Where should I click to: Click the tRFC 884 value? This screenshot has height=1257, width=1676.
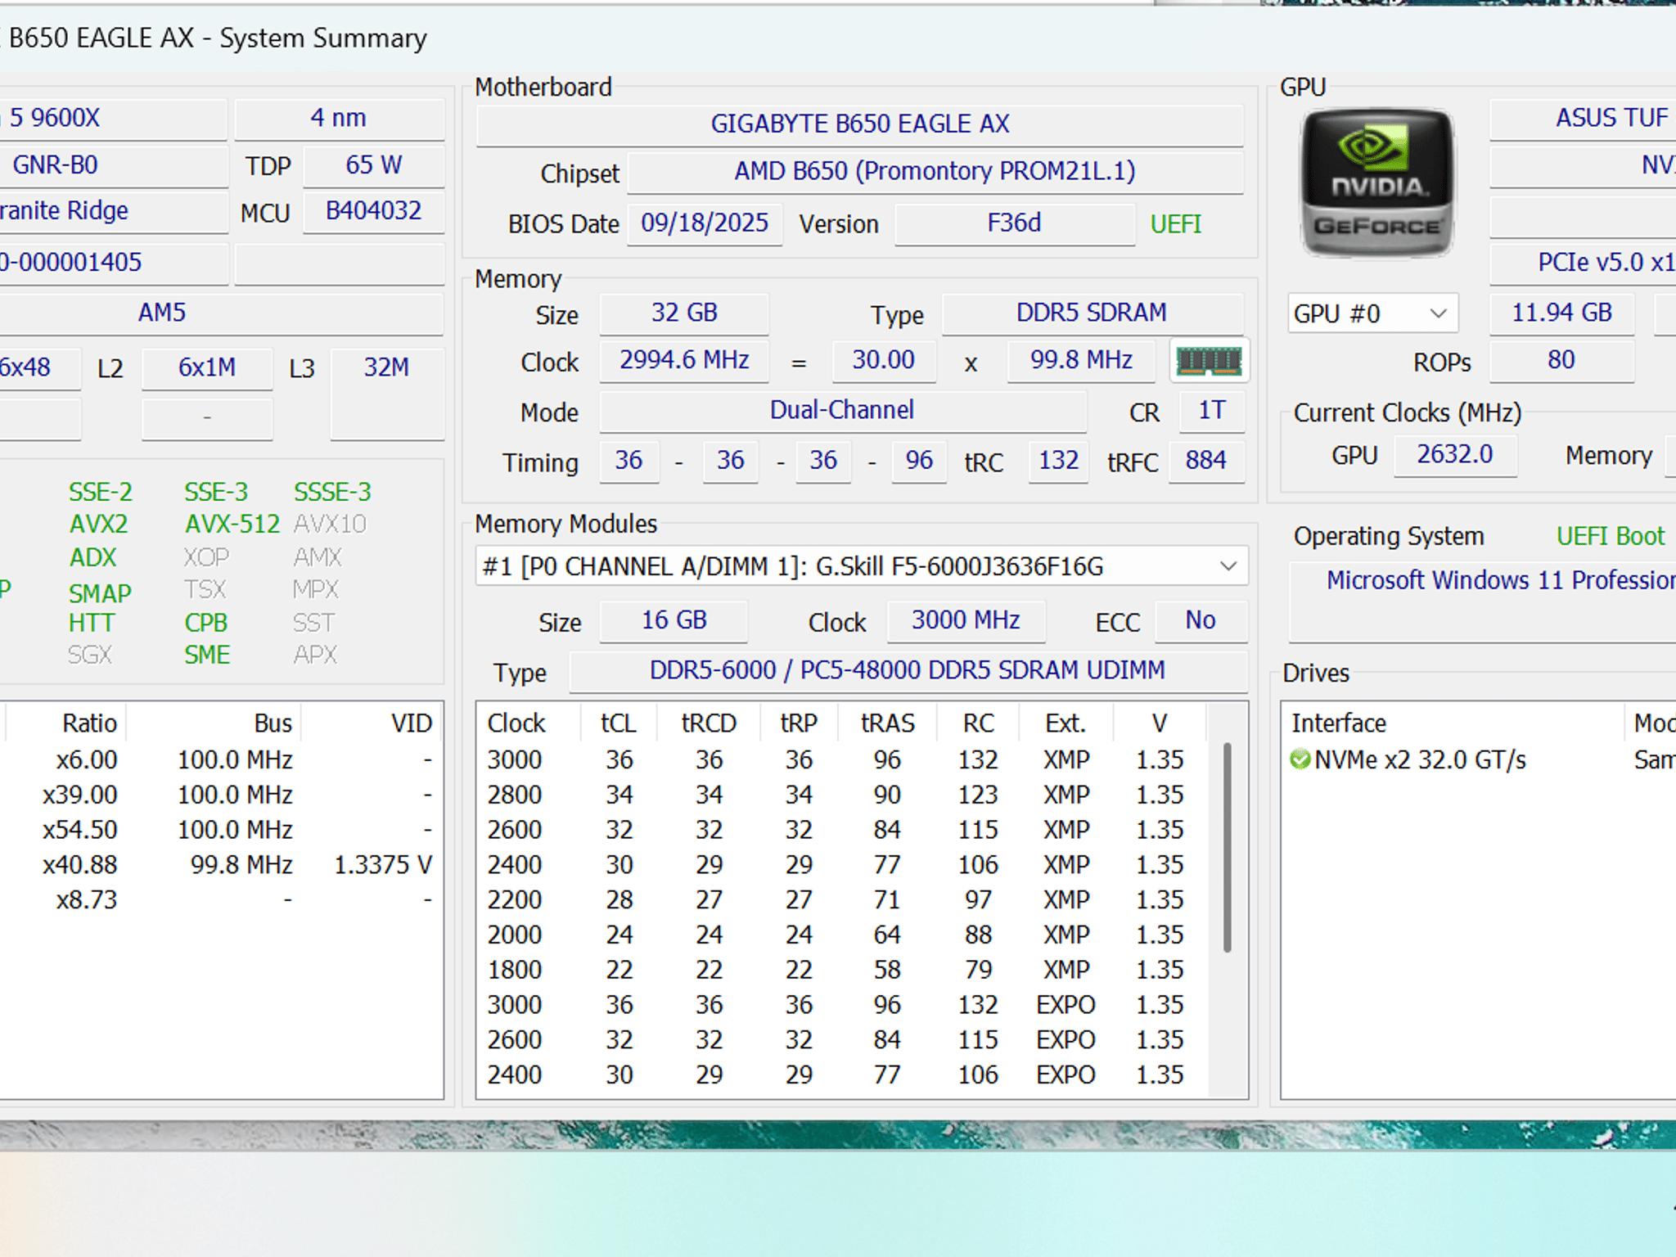pos(1206,461)
